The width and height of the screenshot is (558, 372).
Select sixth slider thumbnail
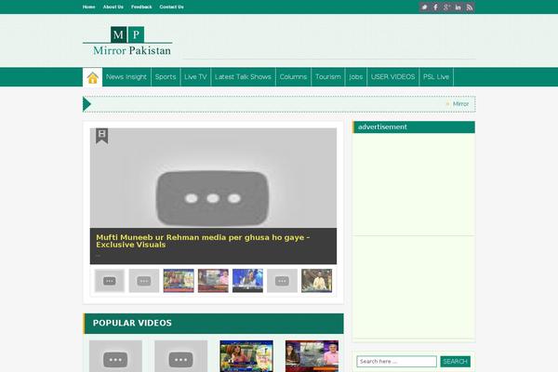[x=282, y=281]
